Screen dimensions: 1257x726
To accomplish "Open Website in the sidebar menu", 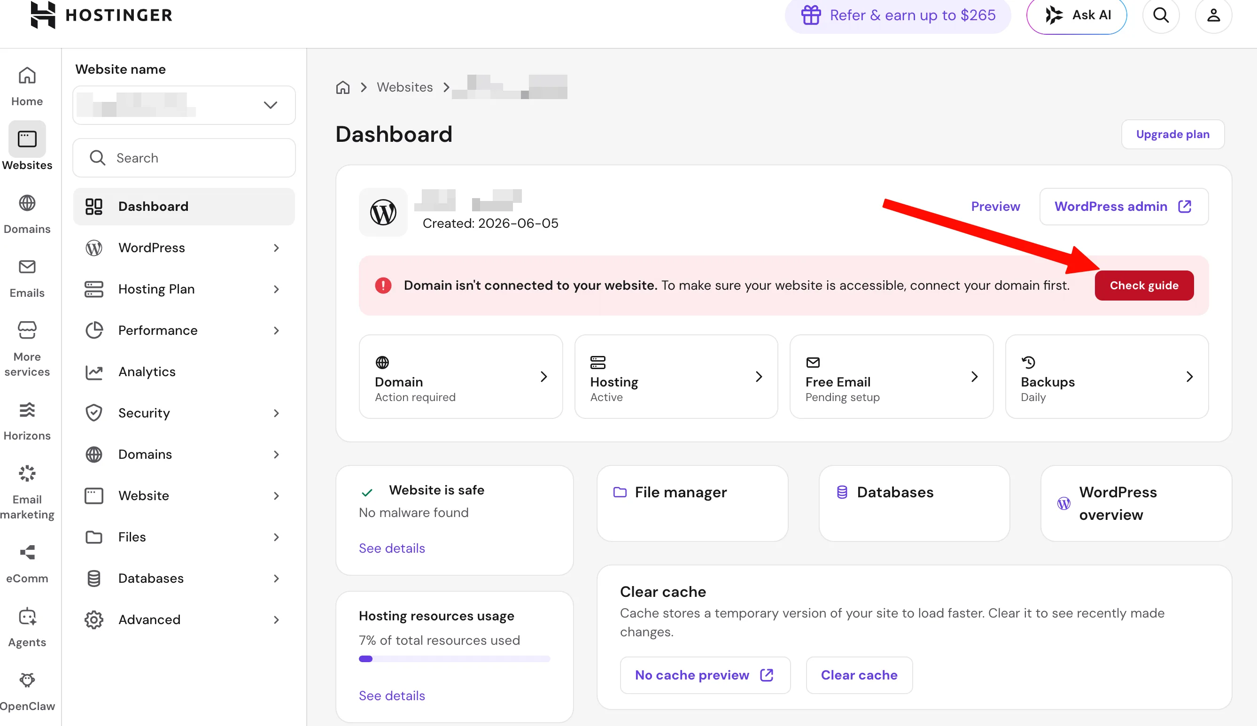I will click(184, 495).
